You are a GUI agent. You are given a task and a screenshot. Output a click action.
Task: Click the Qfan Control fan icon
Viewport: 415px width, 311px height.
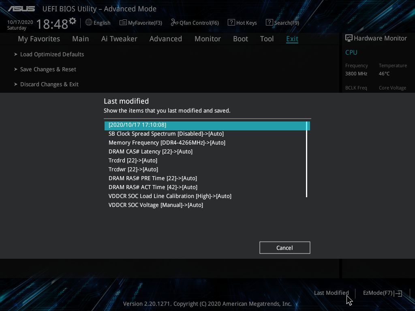coord(174,23)
